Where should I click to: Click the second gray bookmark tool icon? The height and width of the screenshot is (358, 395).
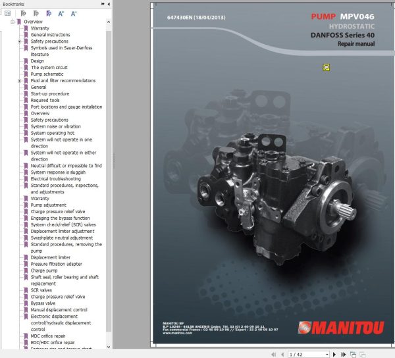point(36,13)
